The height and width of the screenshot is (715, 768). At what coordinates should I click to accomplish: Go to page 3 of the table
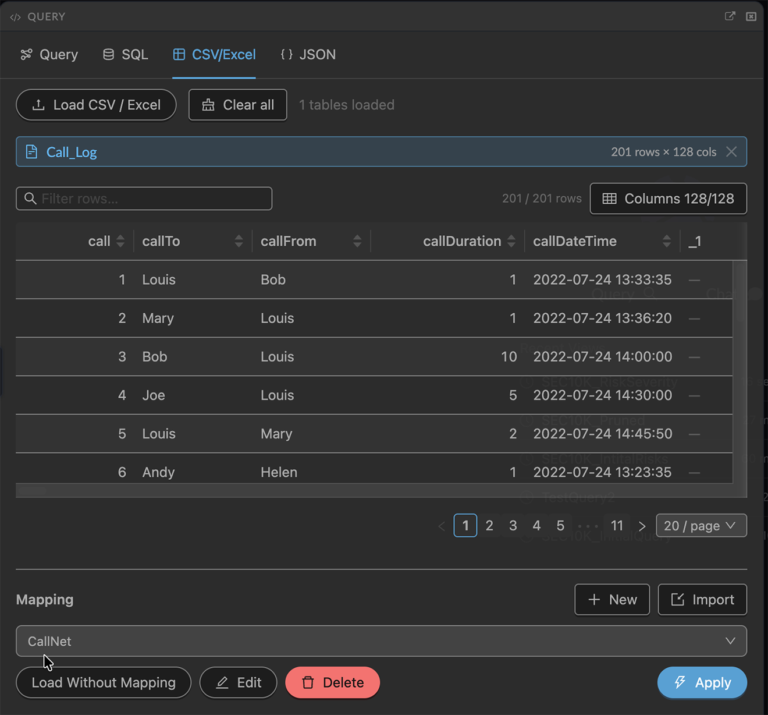click(x=513, y=526)
